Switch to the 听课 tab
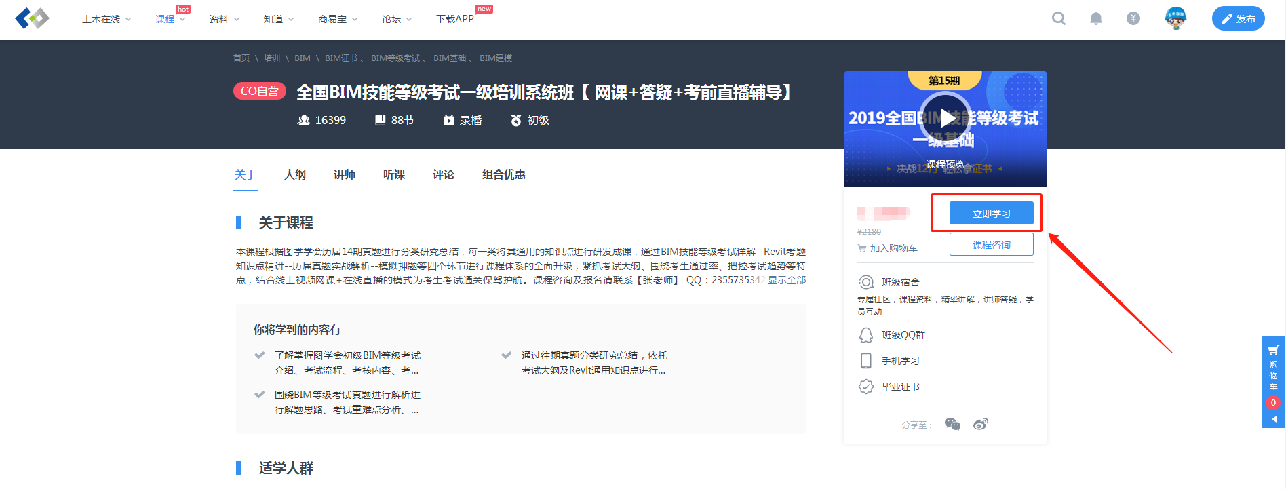The width and height of the screenshot is (1286, 489). click(394, 174)
